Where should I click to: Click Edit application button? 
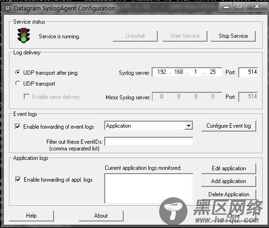click(229, 168)
